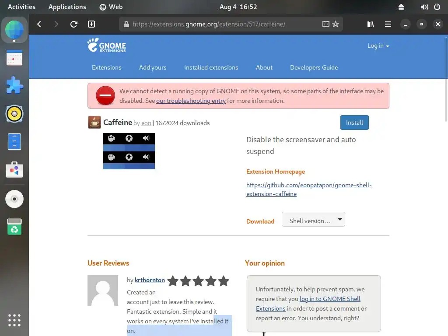Click the forward navigation arrow
Image resolution: width=448 pixels, height=336 pixels.
(56, 24)
